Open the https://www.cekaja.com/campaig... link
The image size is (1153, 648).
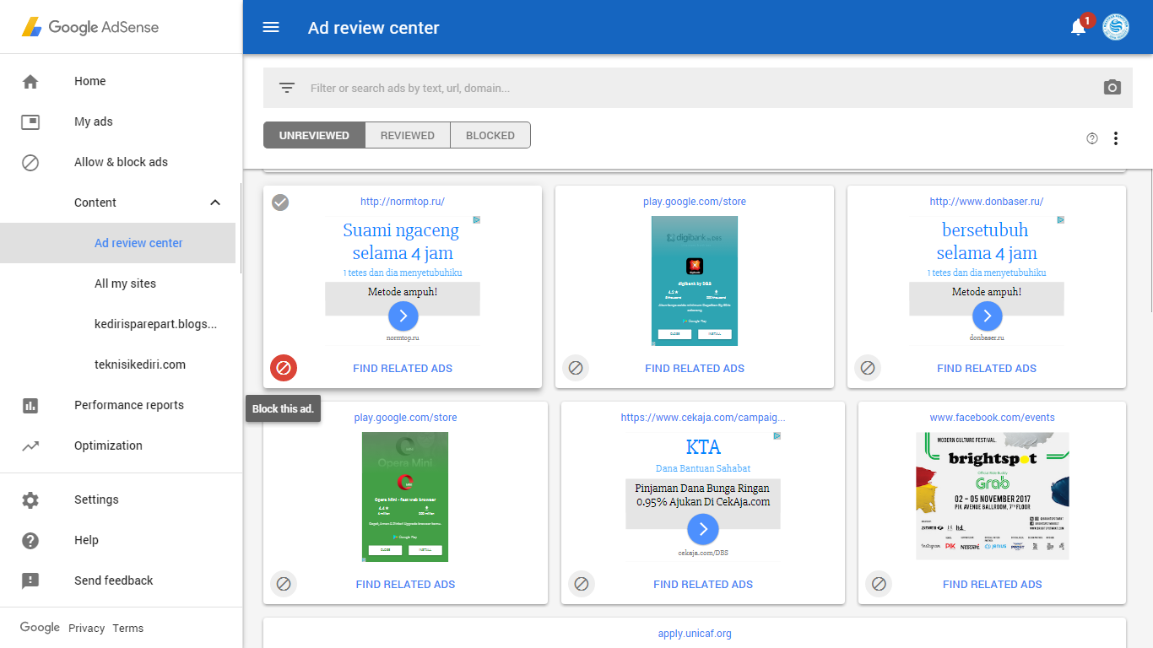(x=703, y=418)
